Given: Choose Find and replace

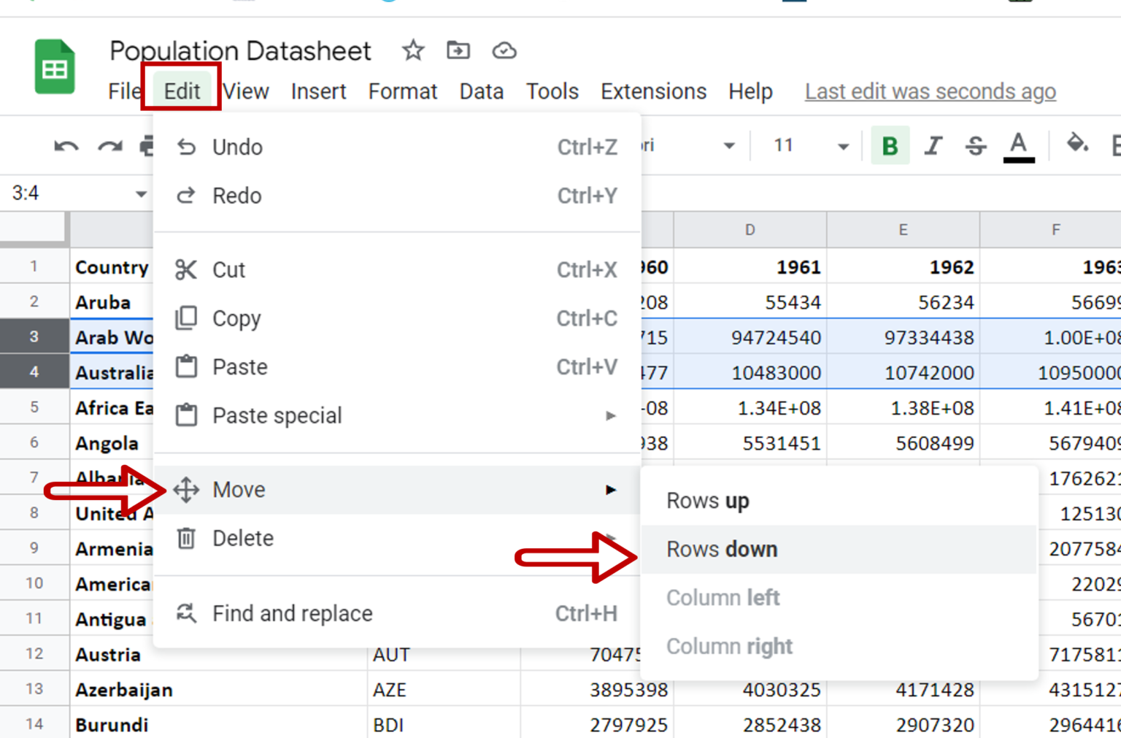Looking at the screenshot, I should (292, 613).
